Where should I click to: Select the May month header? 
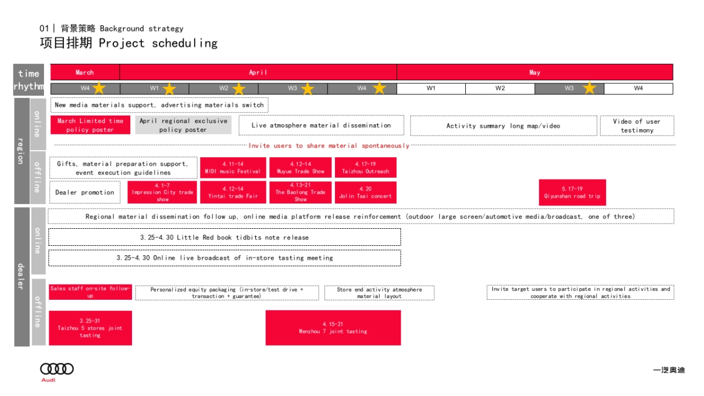(534, 72)
